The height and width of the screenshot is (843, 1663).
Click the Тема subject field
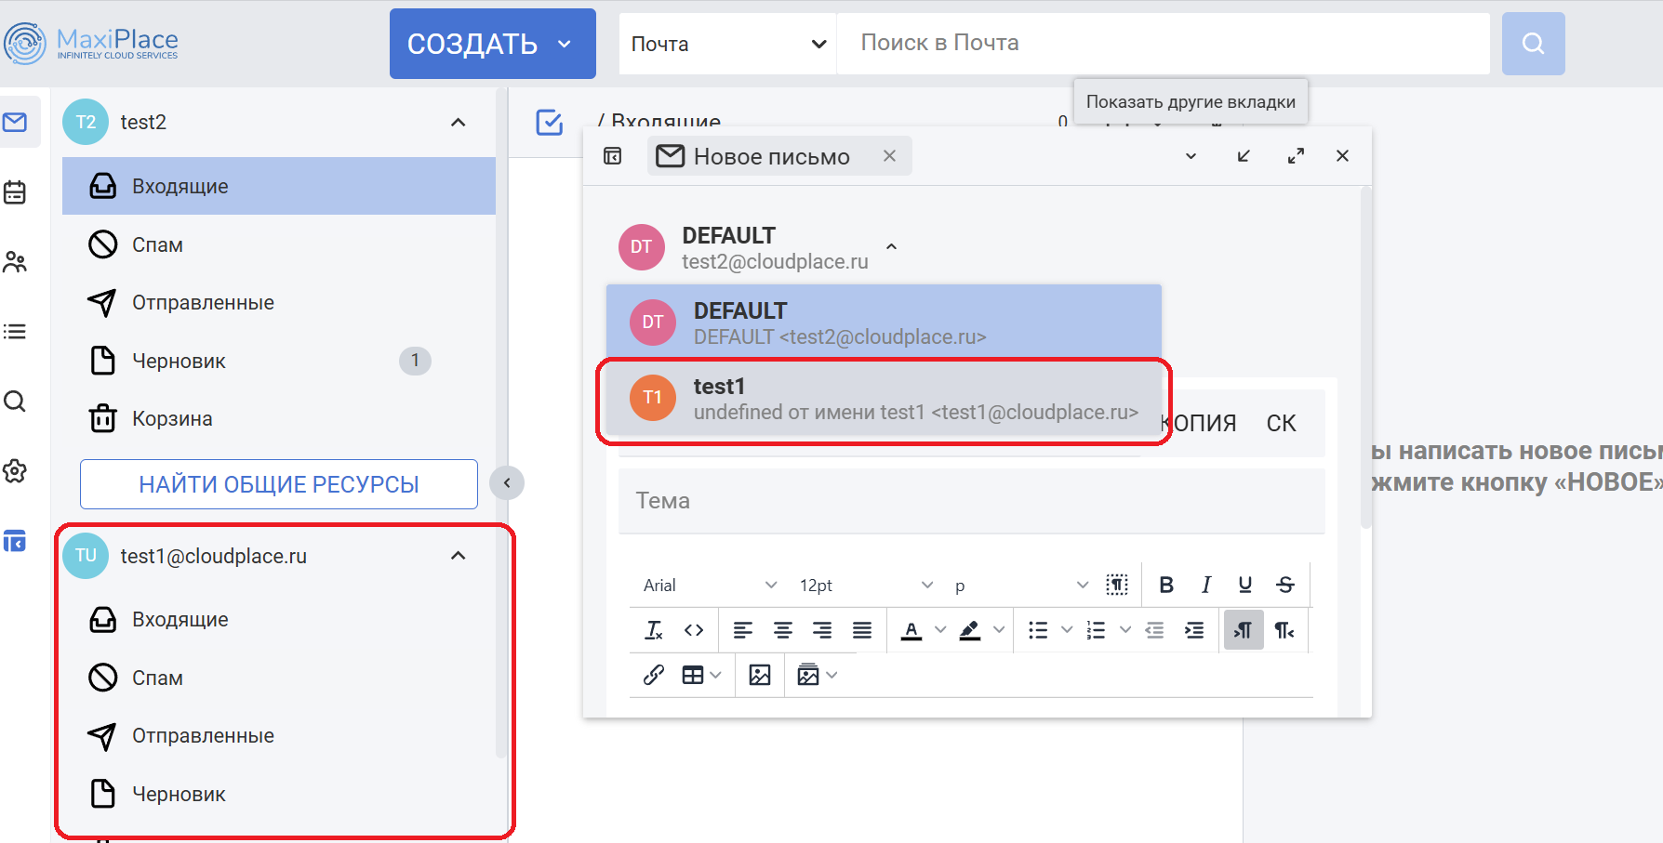(971, 501)
